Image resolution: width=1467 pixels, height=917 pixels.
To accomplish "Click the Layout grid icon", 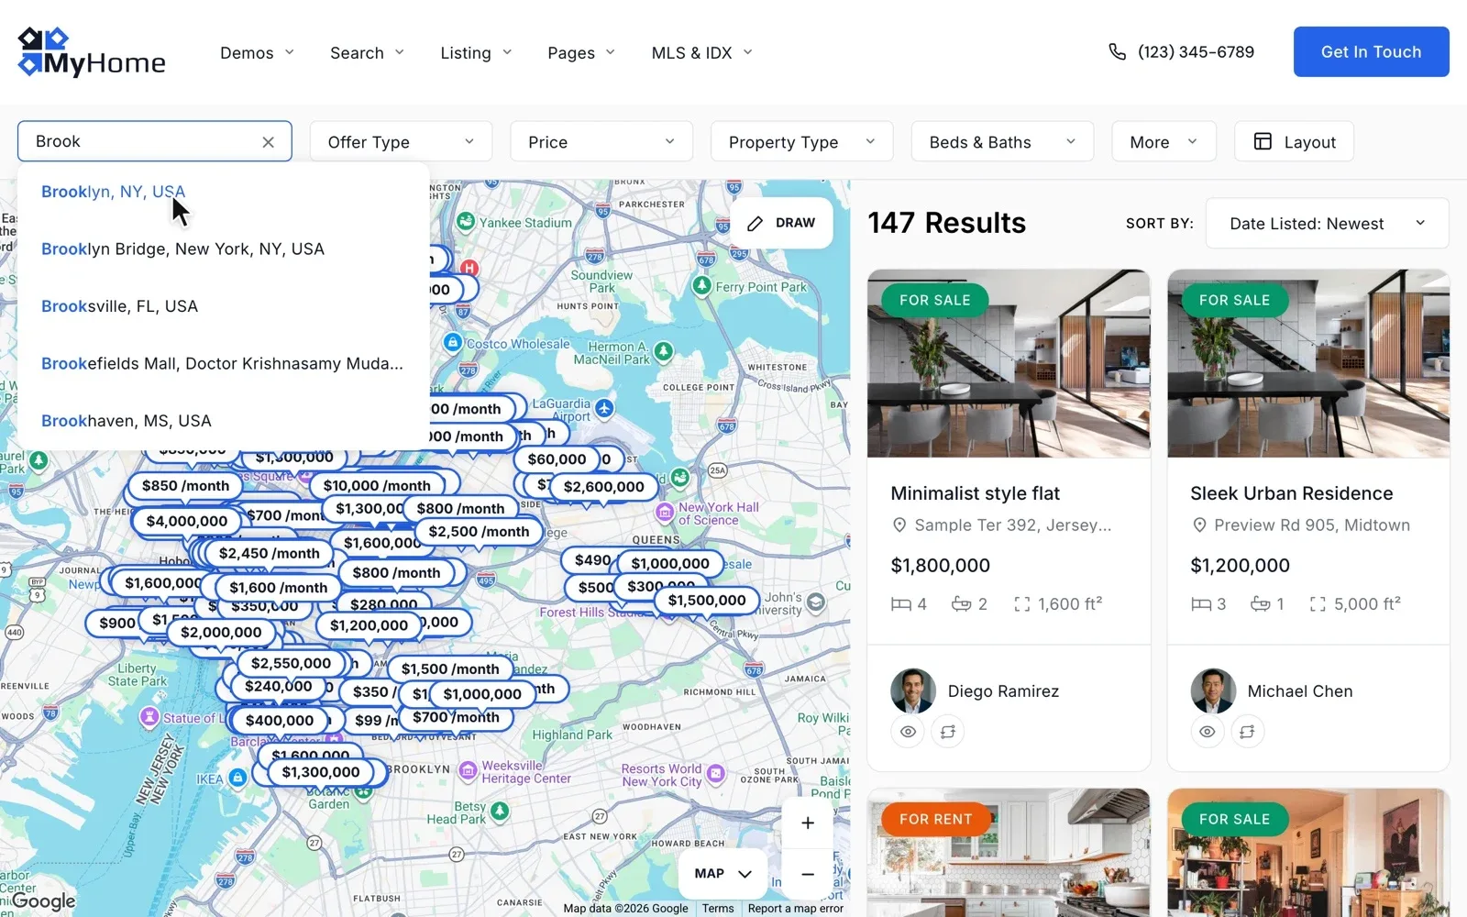I will point(1263,141).
